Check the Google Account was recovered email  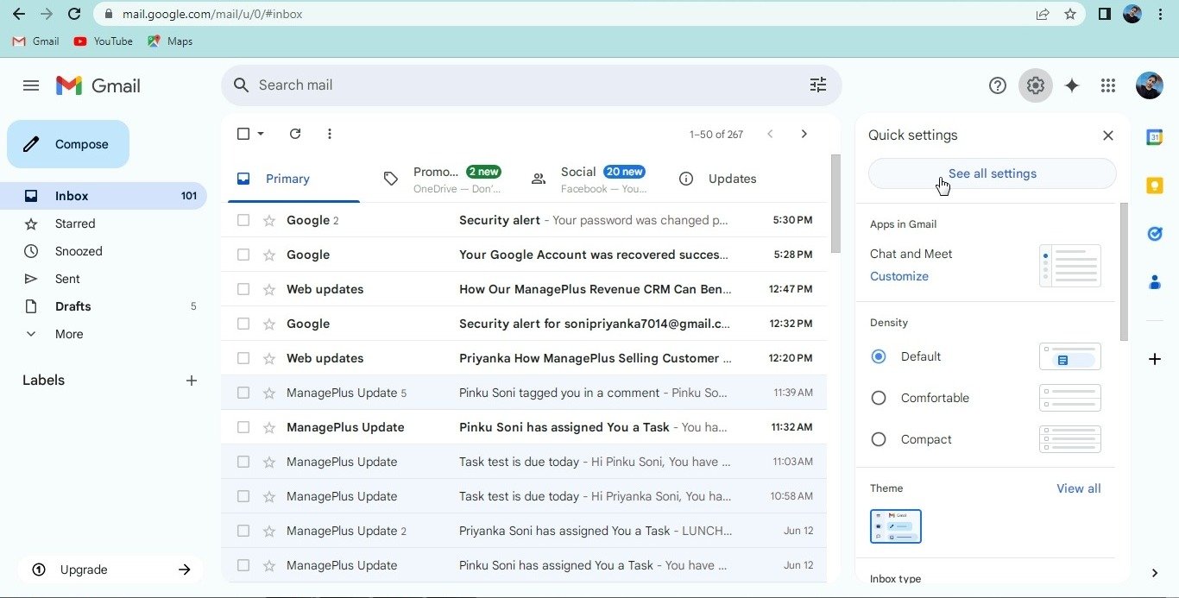point(243,255)
